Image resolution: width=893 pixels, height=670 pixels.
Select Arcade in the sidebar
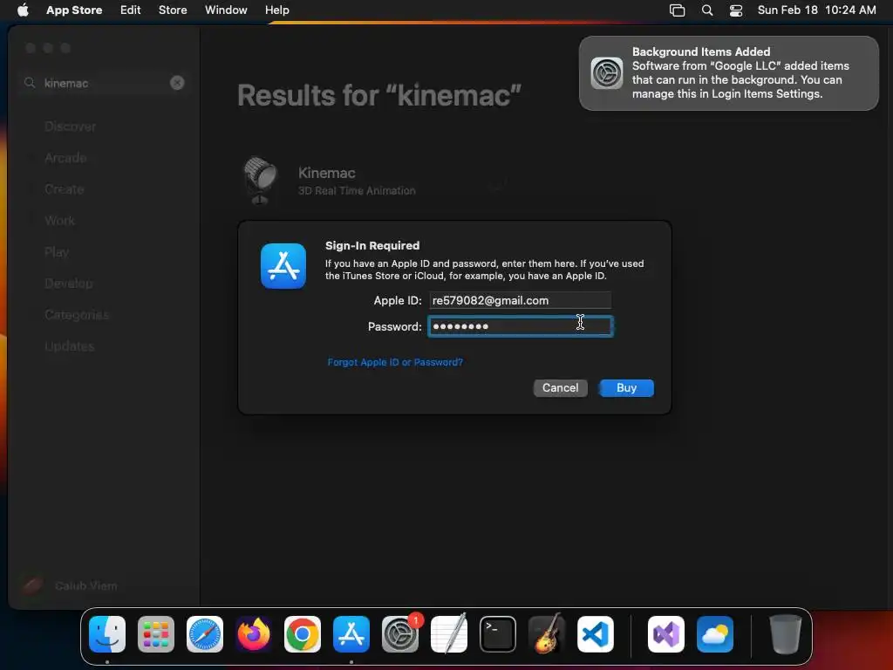(x=65, y=158)
